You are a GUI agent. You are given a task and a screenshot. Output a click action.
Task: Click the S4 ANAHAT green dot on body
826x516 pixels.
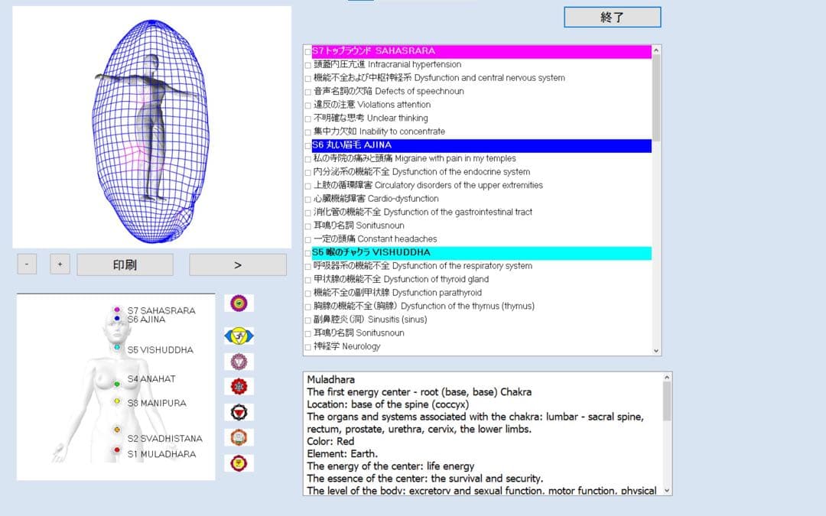tap(117, 384)
